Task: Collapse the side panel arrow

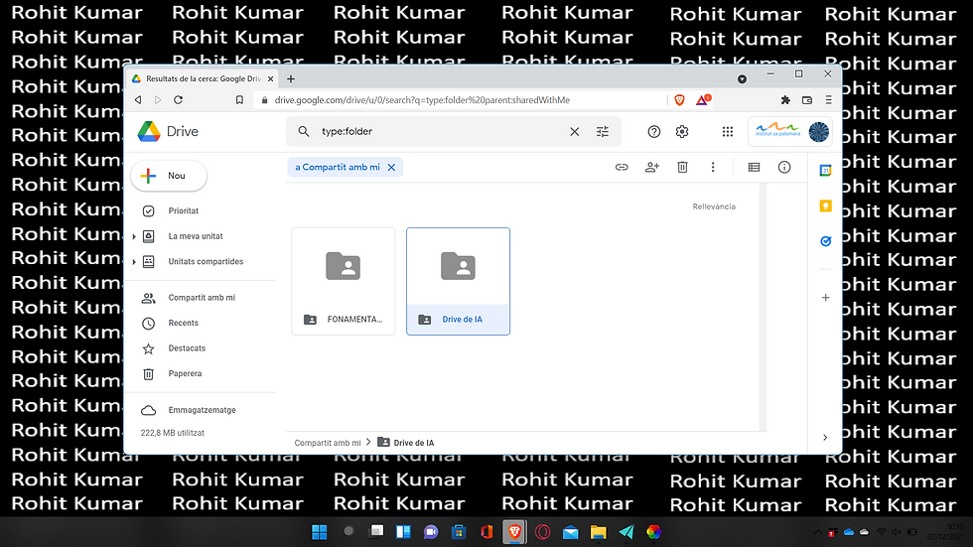Action: pos(825,437)
